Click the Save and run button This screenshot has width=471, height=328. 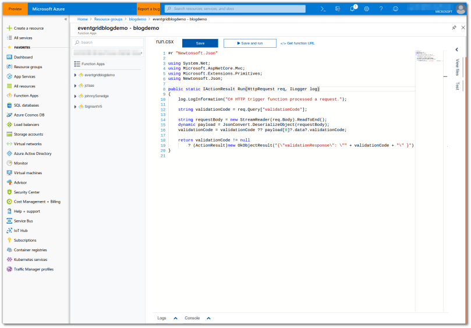click(250, 43)
